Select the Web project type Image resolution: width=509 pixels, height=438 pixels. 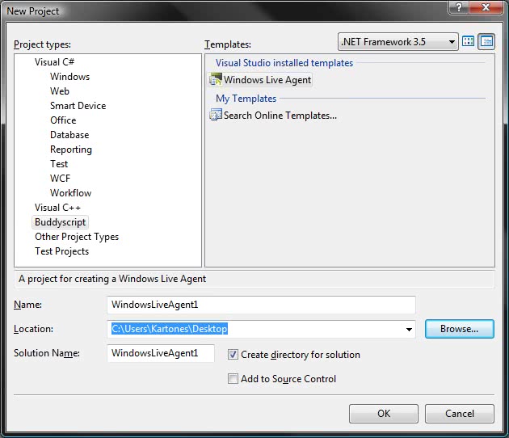pyautogui.click(x=60, y=91)
